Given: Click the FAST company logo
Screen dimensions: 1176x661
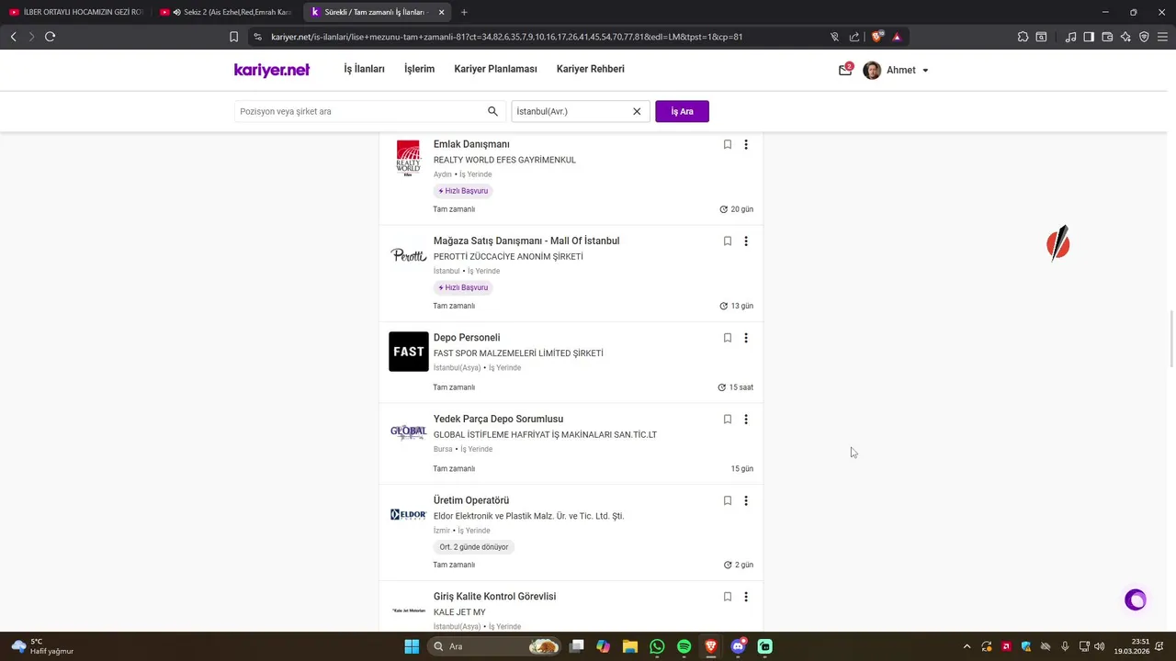Looking at the screenshot, I should point(408,352).
